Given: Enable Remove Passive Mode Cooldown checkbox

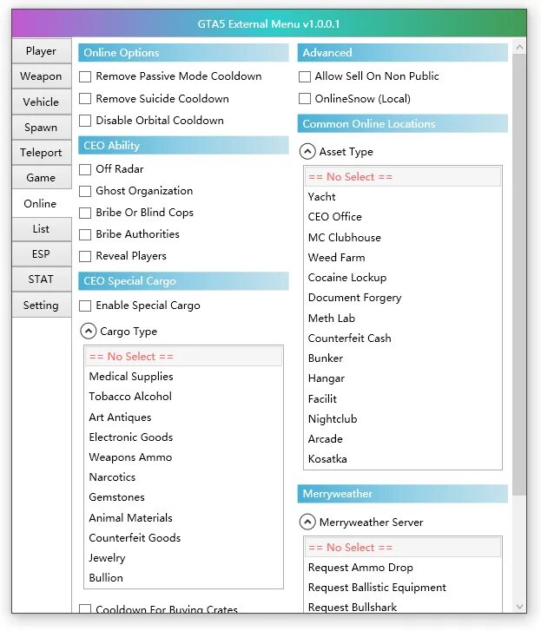Looking at the screenshot, I should [x=85, y=76].
